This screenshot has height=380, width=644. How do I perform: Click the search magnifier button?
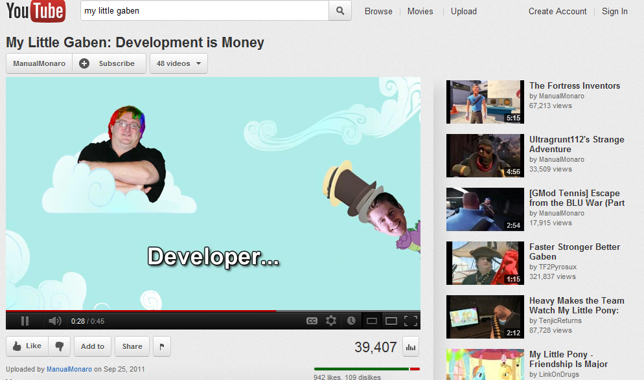(340, 10)
